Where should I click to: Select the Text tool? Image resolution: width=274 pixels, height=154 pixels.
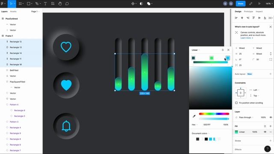pos(45,4)
